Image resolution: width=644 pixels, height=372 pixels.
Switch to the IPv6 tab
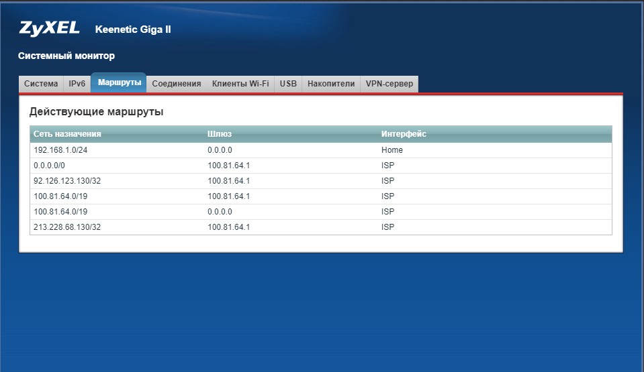[77, 84]
